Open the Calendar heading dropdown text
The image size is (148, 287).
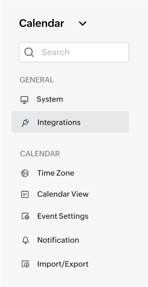42,23
